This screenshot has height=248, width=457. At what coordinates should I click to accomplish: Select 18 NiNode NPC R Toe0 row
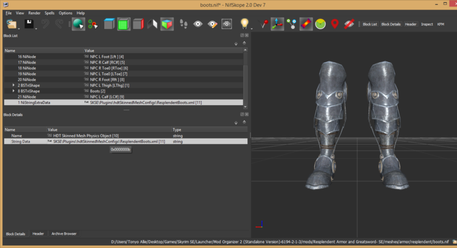pos(124,68)
